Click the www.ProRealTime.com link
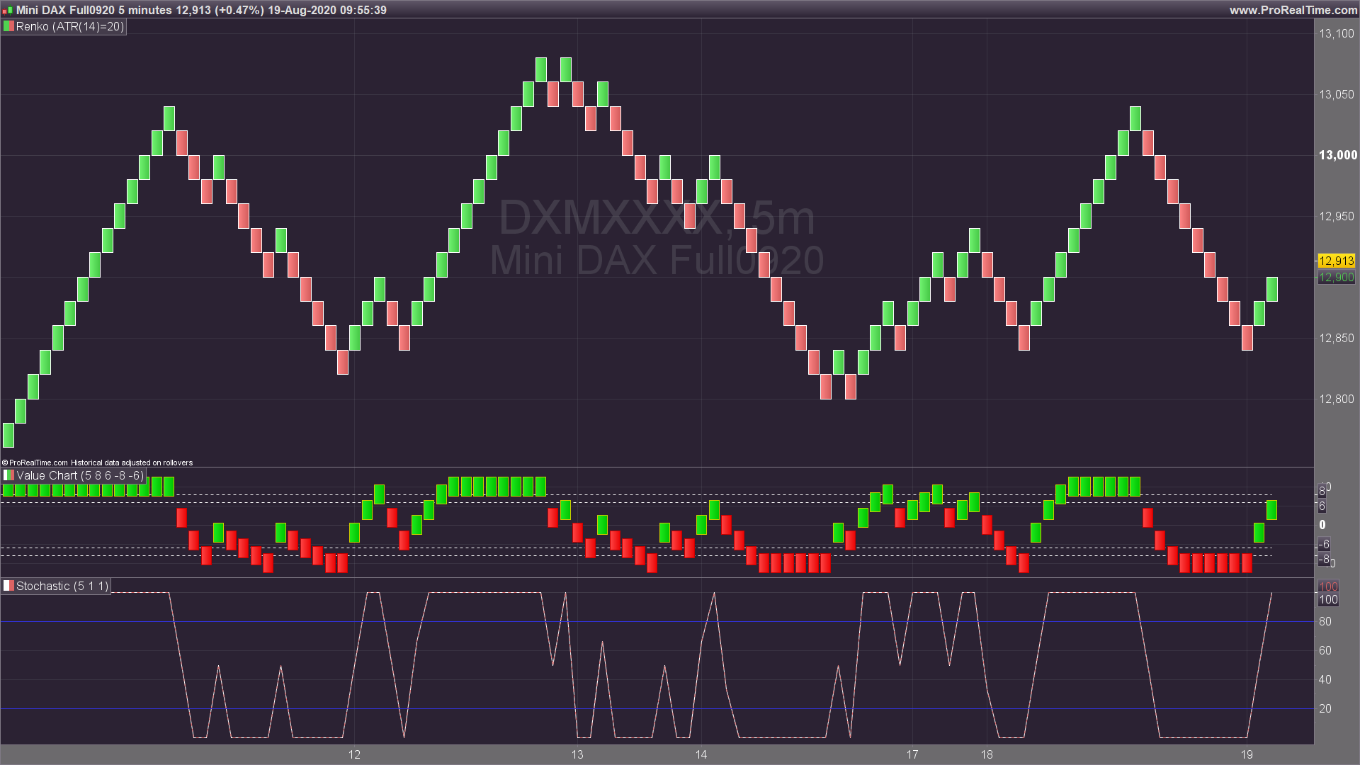1360x765 pixels. coord(1293,10)
